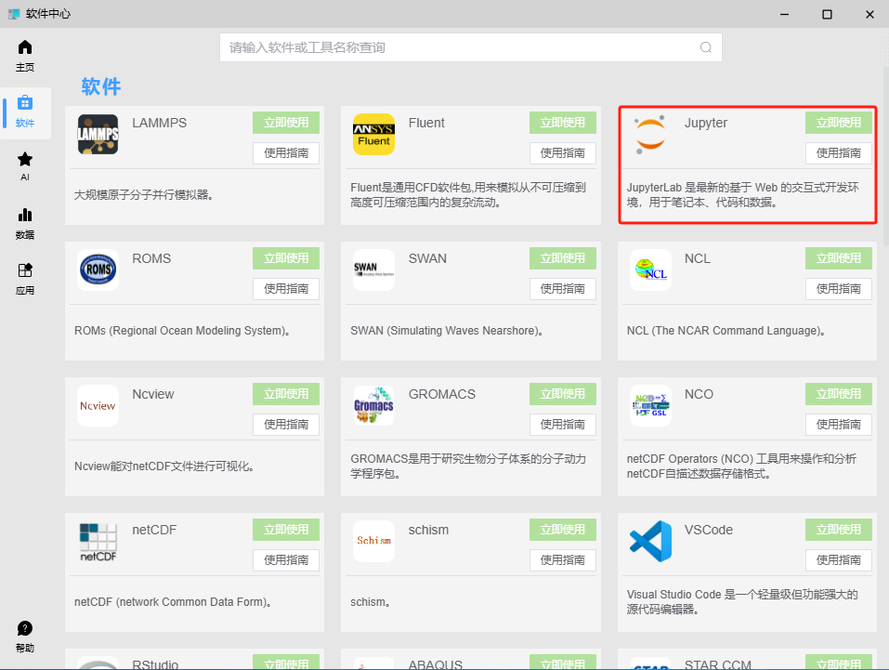The width and height of the screenshot is (889, 670).
Task: Open the NCL 使用指南
Action: click(x=839, y=289)
